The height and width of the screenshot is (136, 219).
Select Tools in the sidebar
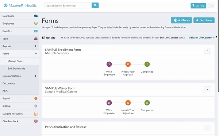point(19,39)
